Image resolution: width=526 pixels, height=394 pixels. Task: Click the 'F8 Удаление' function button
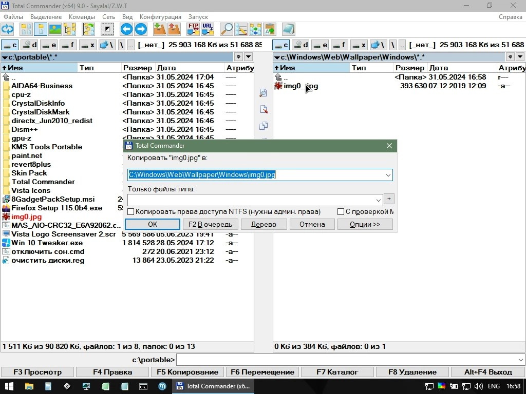412,372
